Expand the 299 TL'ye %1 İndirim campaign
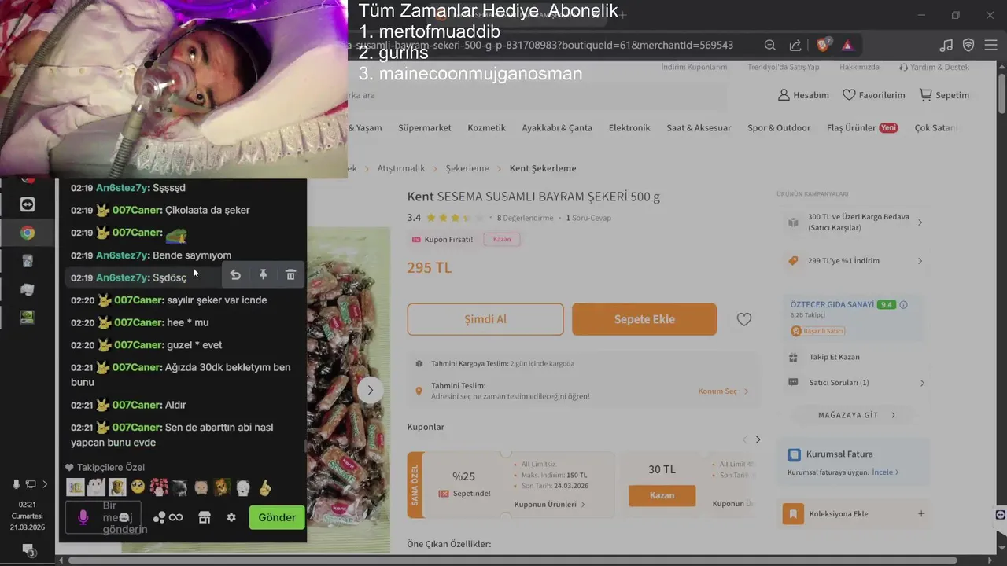 (x=856, y=260)
